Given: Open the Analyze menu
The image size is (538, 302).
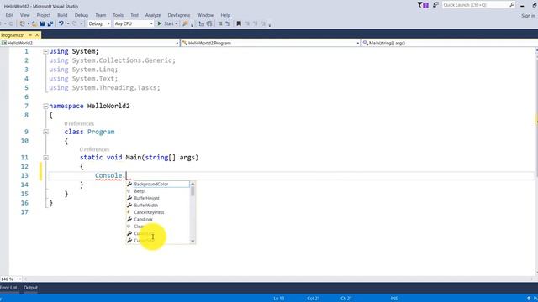Looking at the screenshot, I should pos(153,15).
